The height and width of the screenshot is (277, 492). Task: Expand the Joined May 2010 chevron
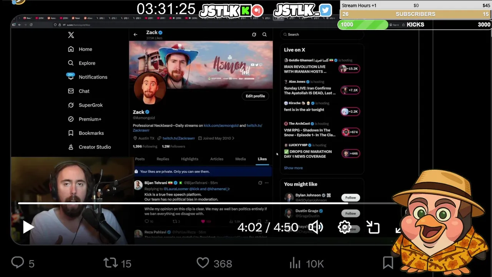coord(233,138)
